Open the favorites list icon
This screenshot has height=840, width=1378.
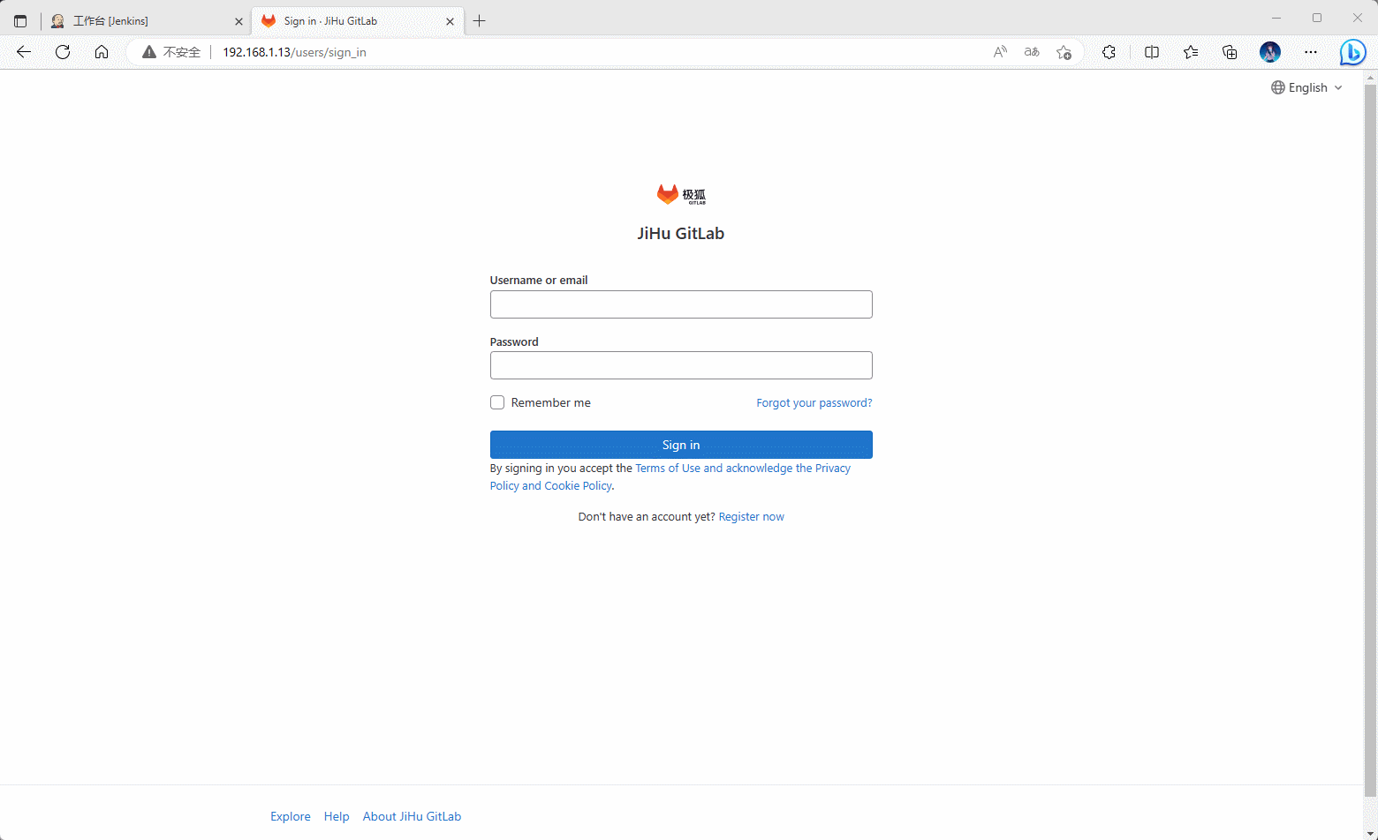tap(1191, 52)
